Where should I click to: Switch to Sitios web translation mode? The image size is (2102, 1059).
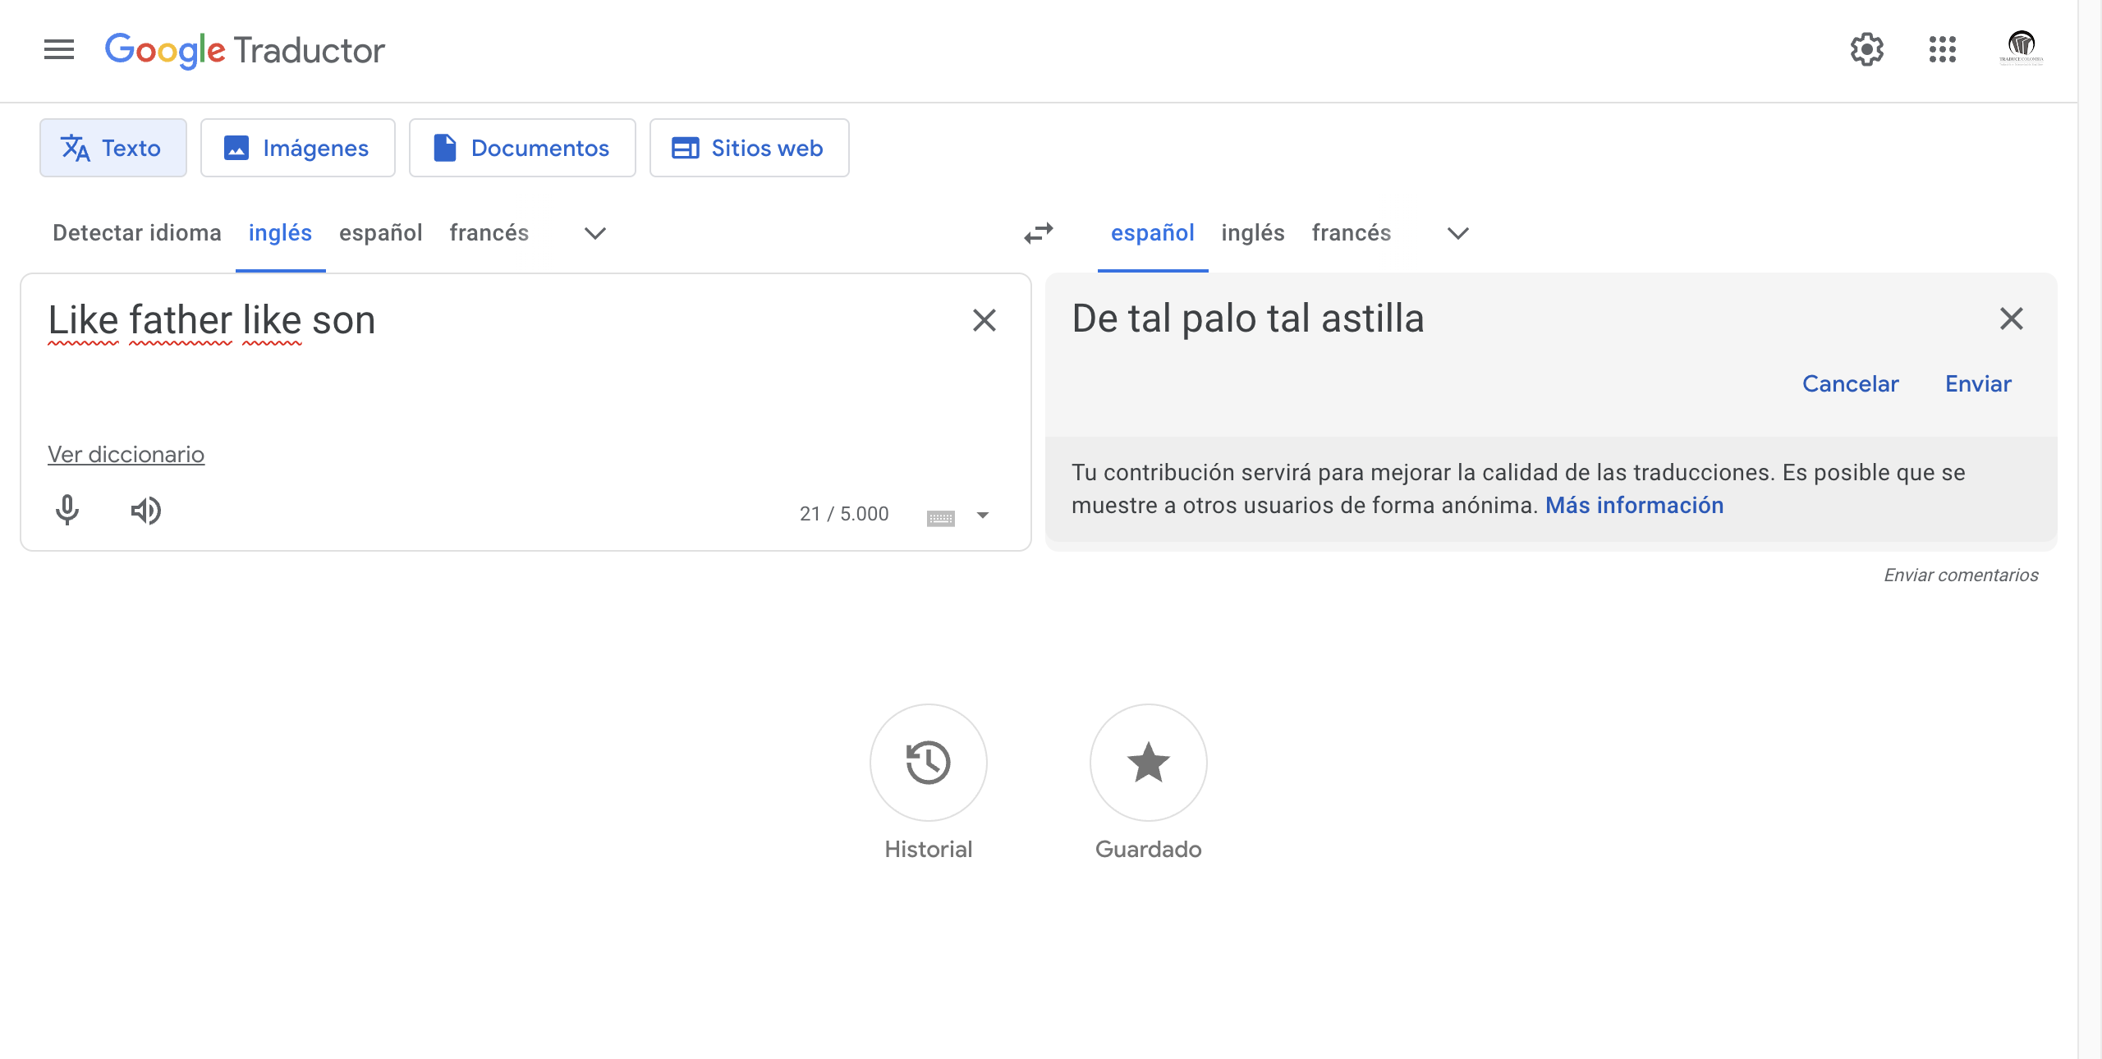point(750,148)
